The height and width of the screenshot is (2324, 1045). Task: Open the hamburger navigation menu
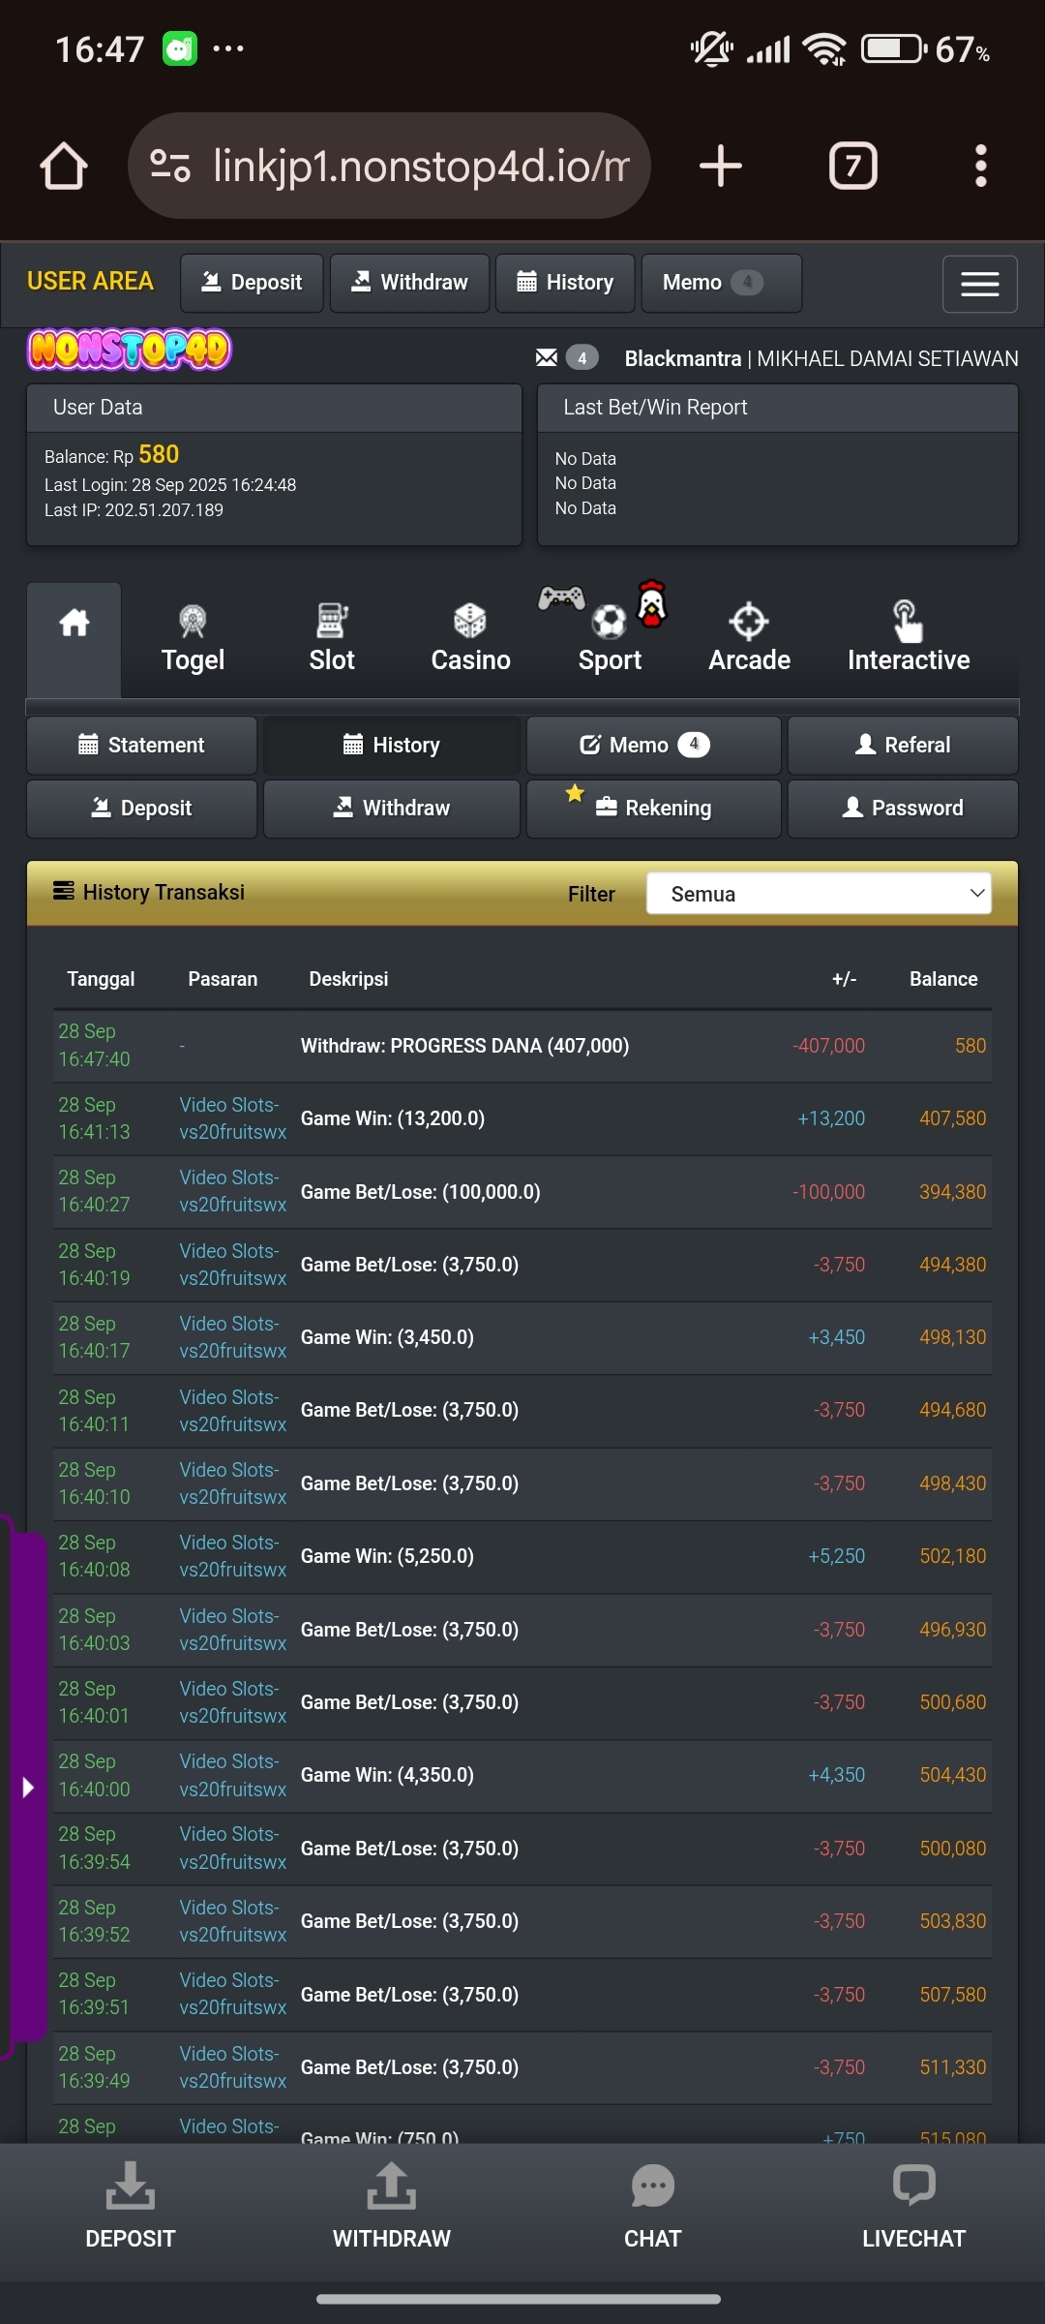tap(979, 284)
